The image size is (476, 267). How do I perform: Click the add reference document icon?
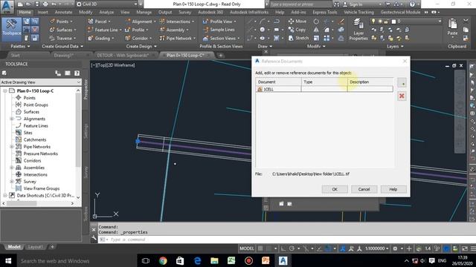pos(402,82)
